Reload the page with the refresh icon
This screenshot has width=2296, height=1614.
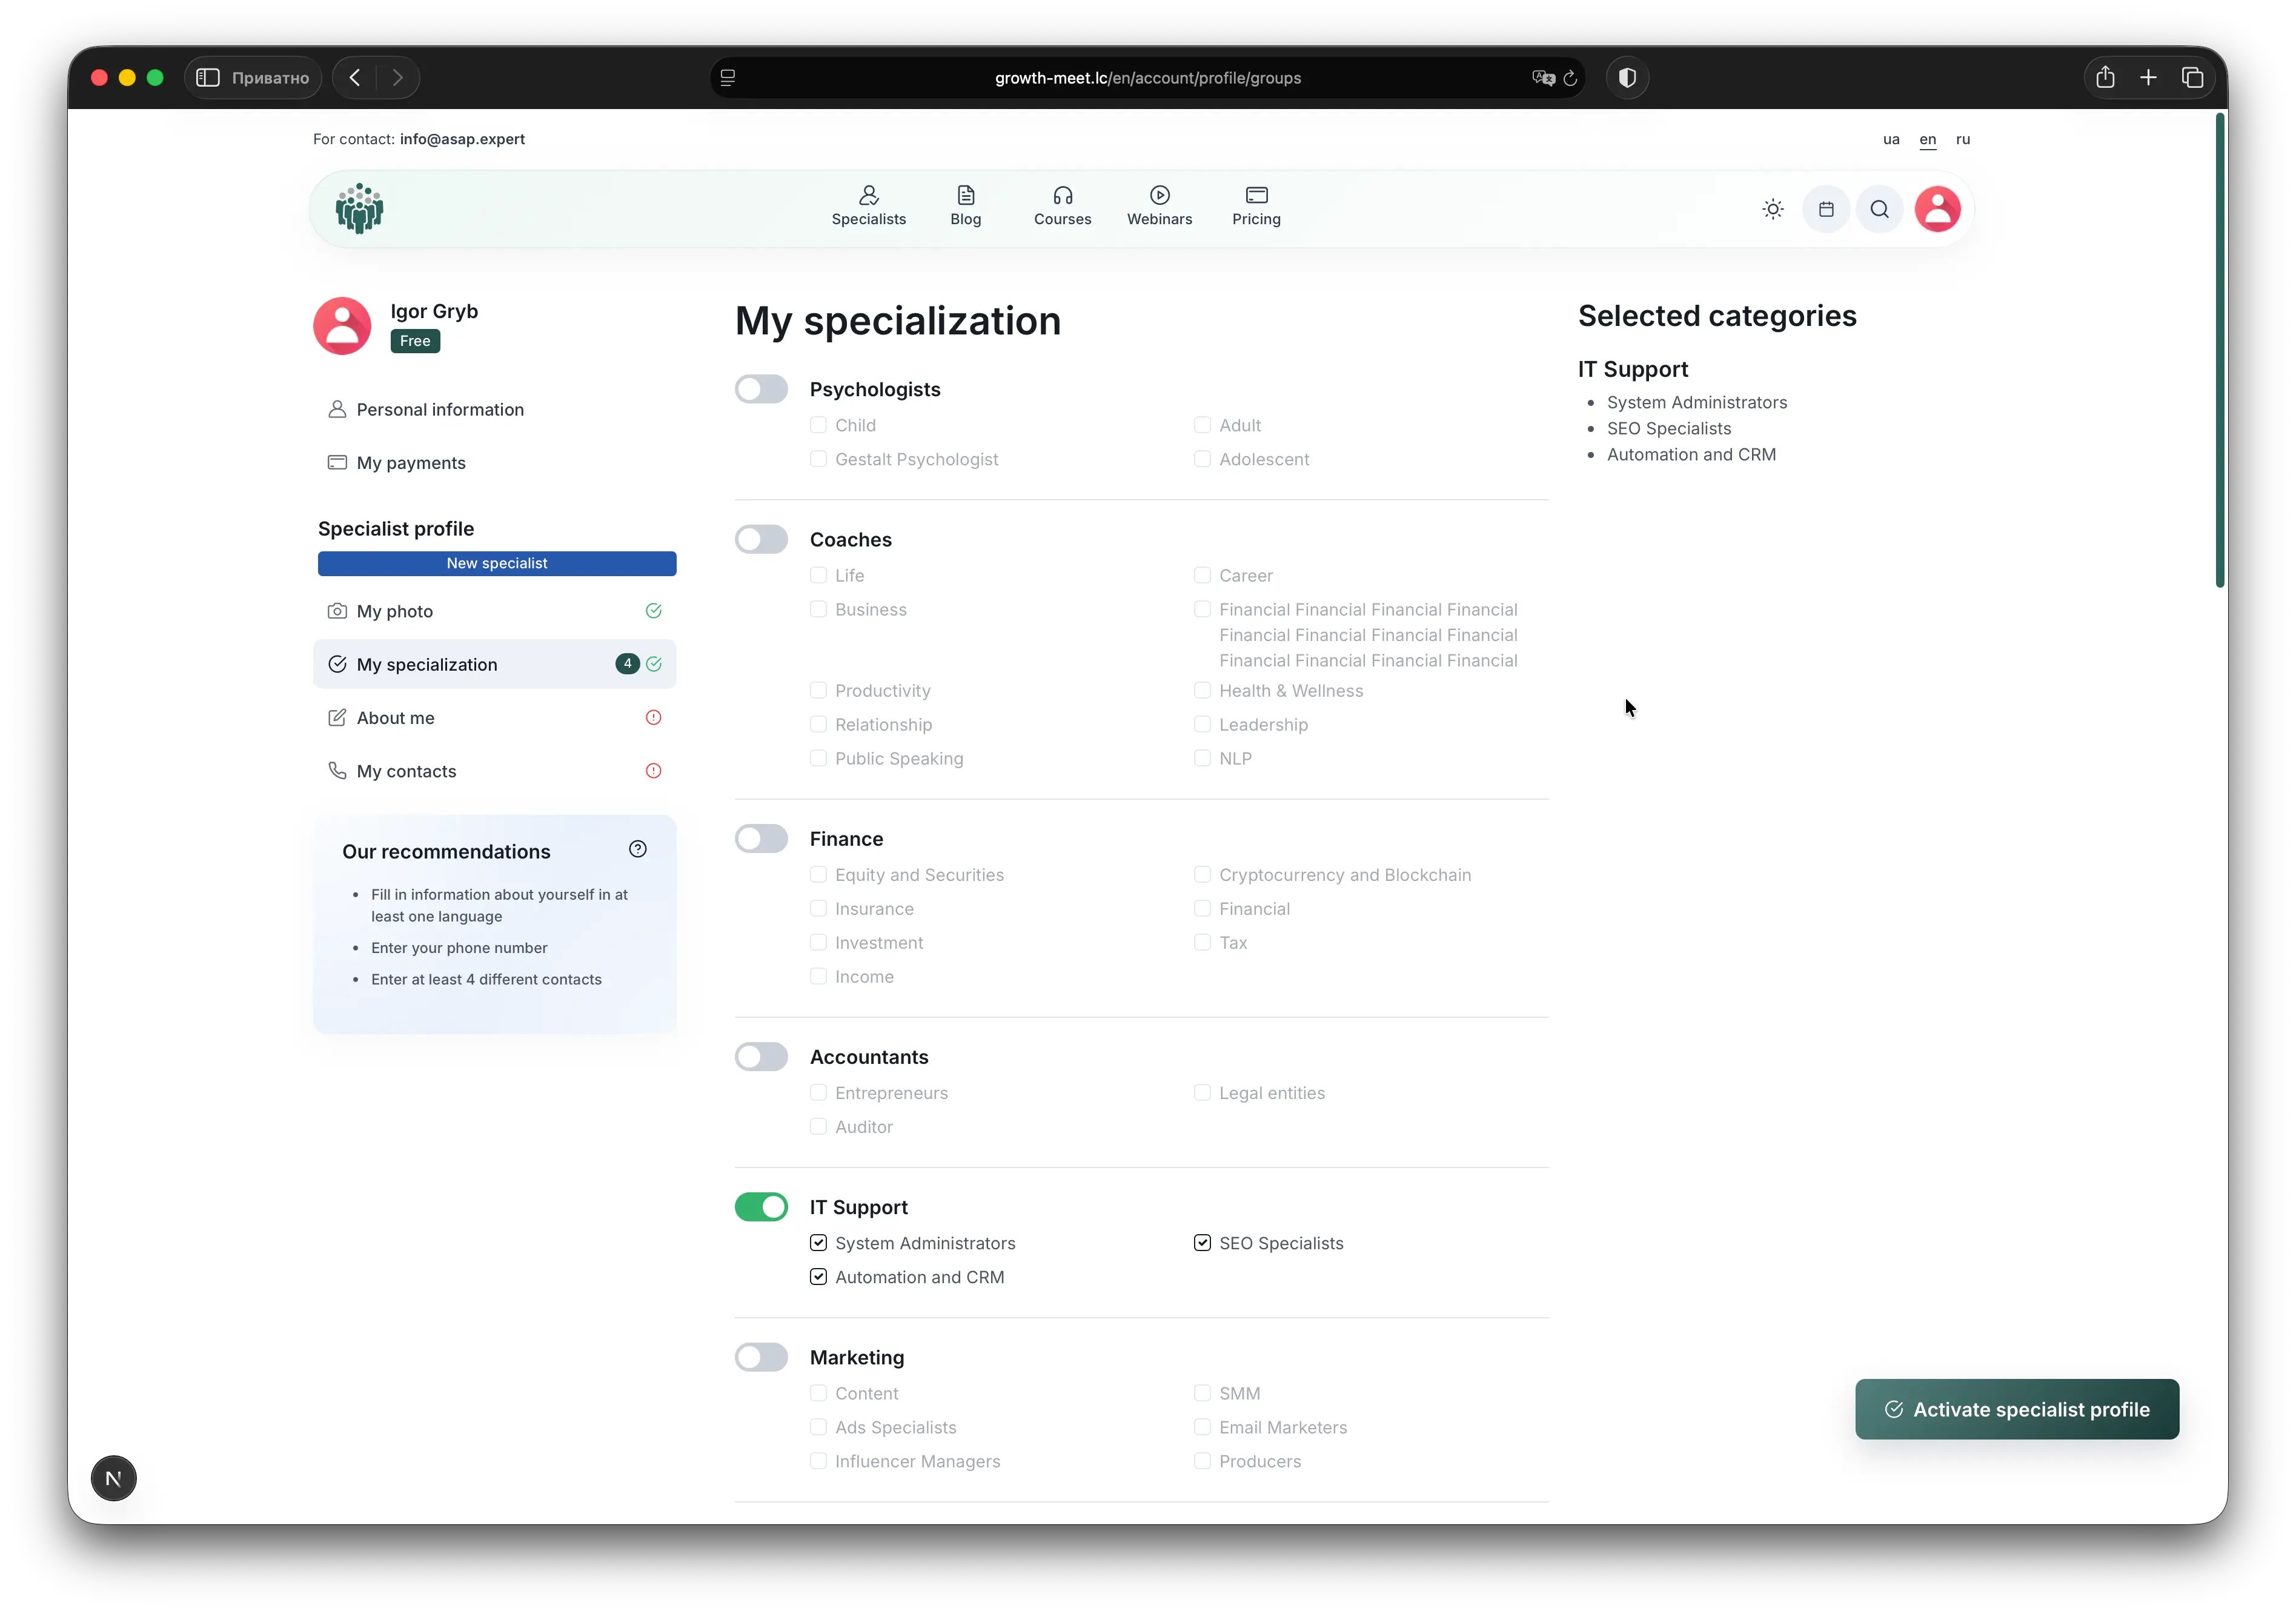[1570, 78]
